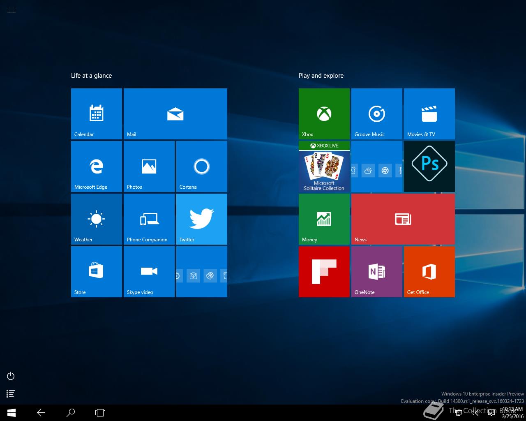Open the Mail tile
Screen dimensions: 526x421
click(175, 114)
